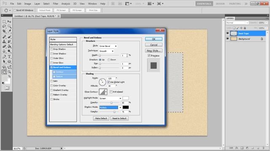Select the Healing Brush tool

pos(4,36)
